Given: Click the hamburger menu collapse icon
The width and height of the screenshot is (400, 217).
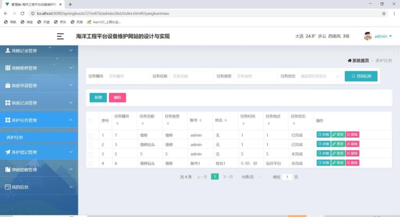Looking at the screenshot, I should 60,36.
